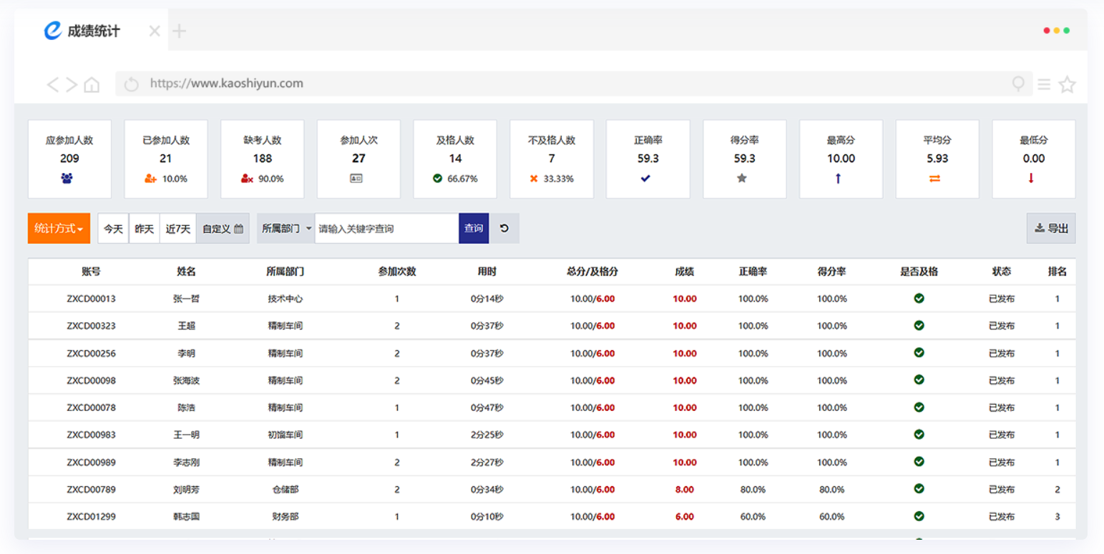Click the browser back arrow
Viewport: 1104px width, 554px height.
click(x=53, y=84)
